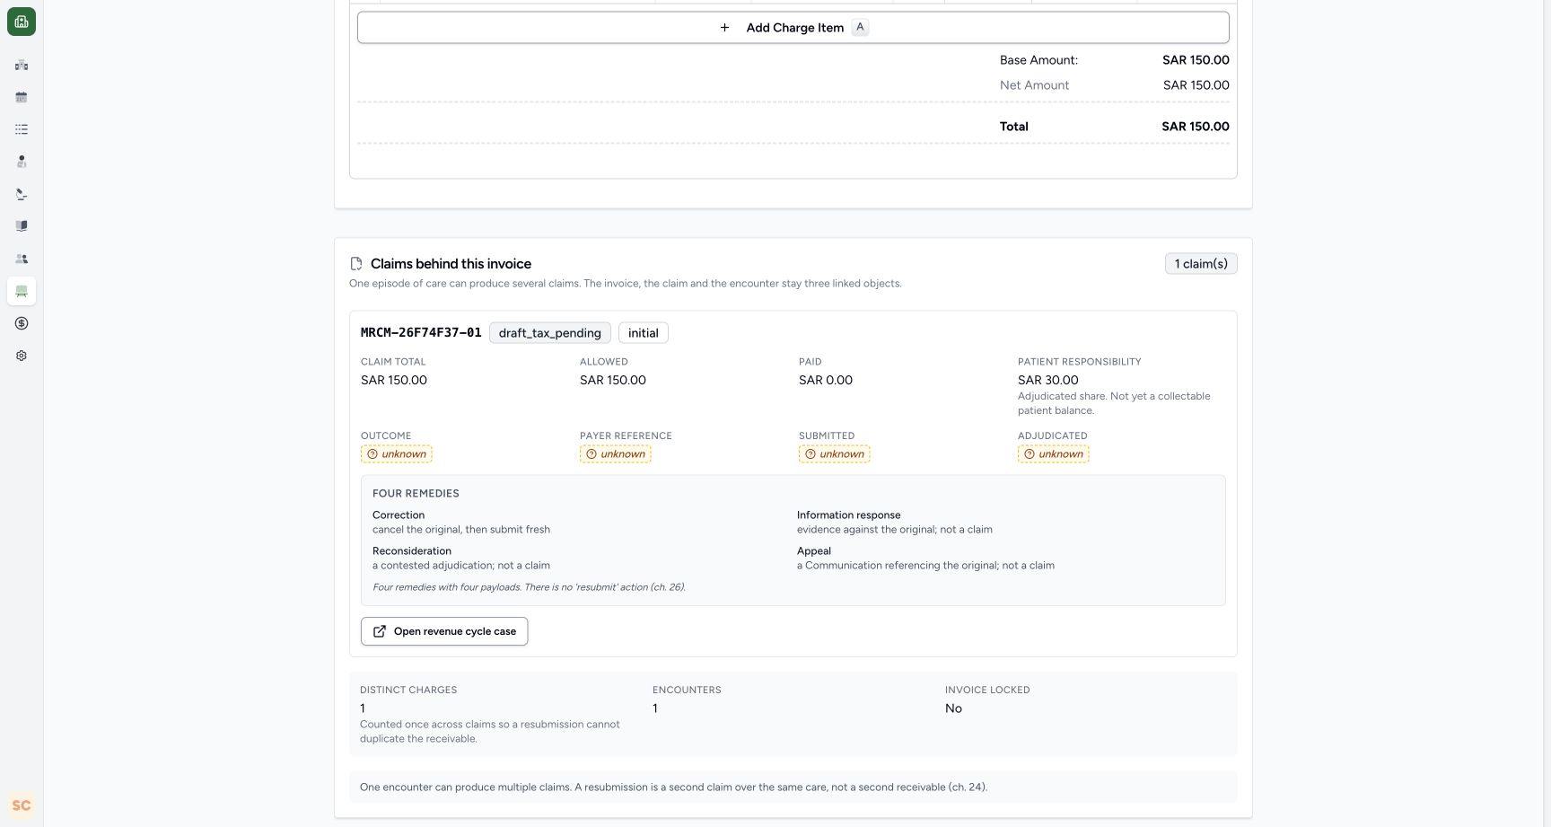Click the Paid SAR 0.00 value
The image size is (1551, 827).
tap(826, 381)
